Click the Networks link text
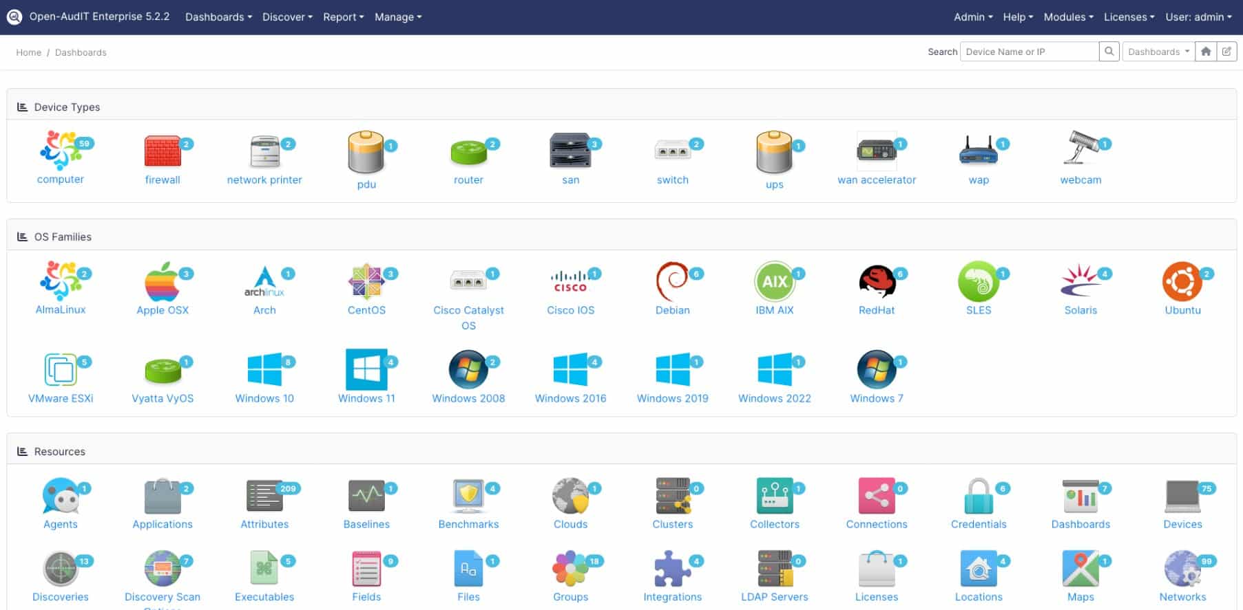 [x=1182, y=597]
